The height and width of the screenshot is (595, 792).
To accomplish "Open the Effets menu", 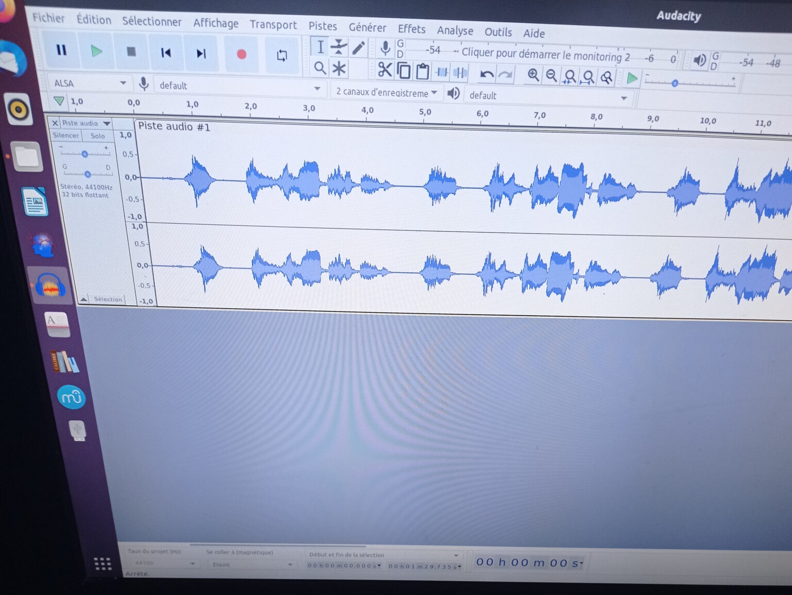I will pos(411,29).
